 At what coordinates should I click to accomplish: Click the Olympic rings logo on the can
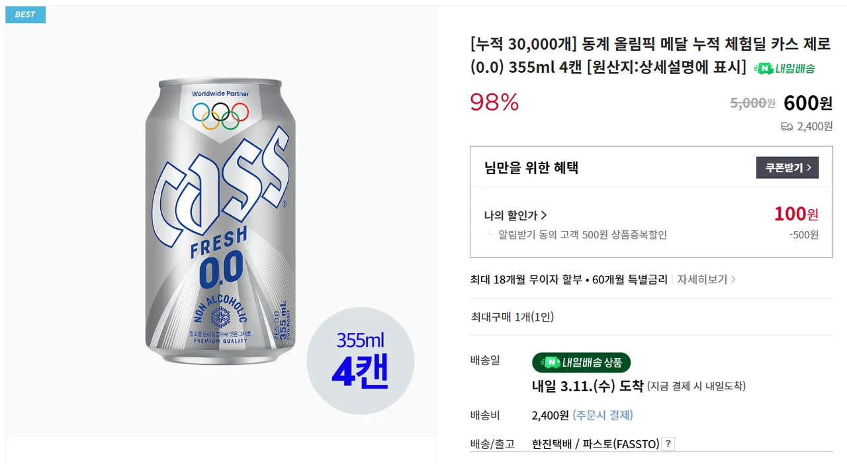220,115
